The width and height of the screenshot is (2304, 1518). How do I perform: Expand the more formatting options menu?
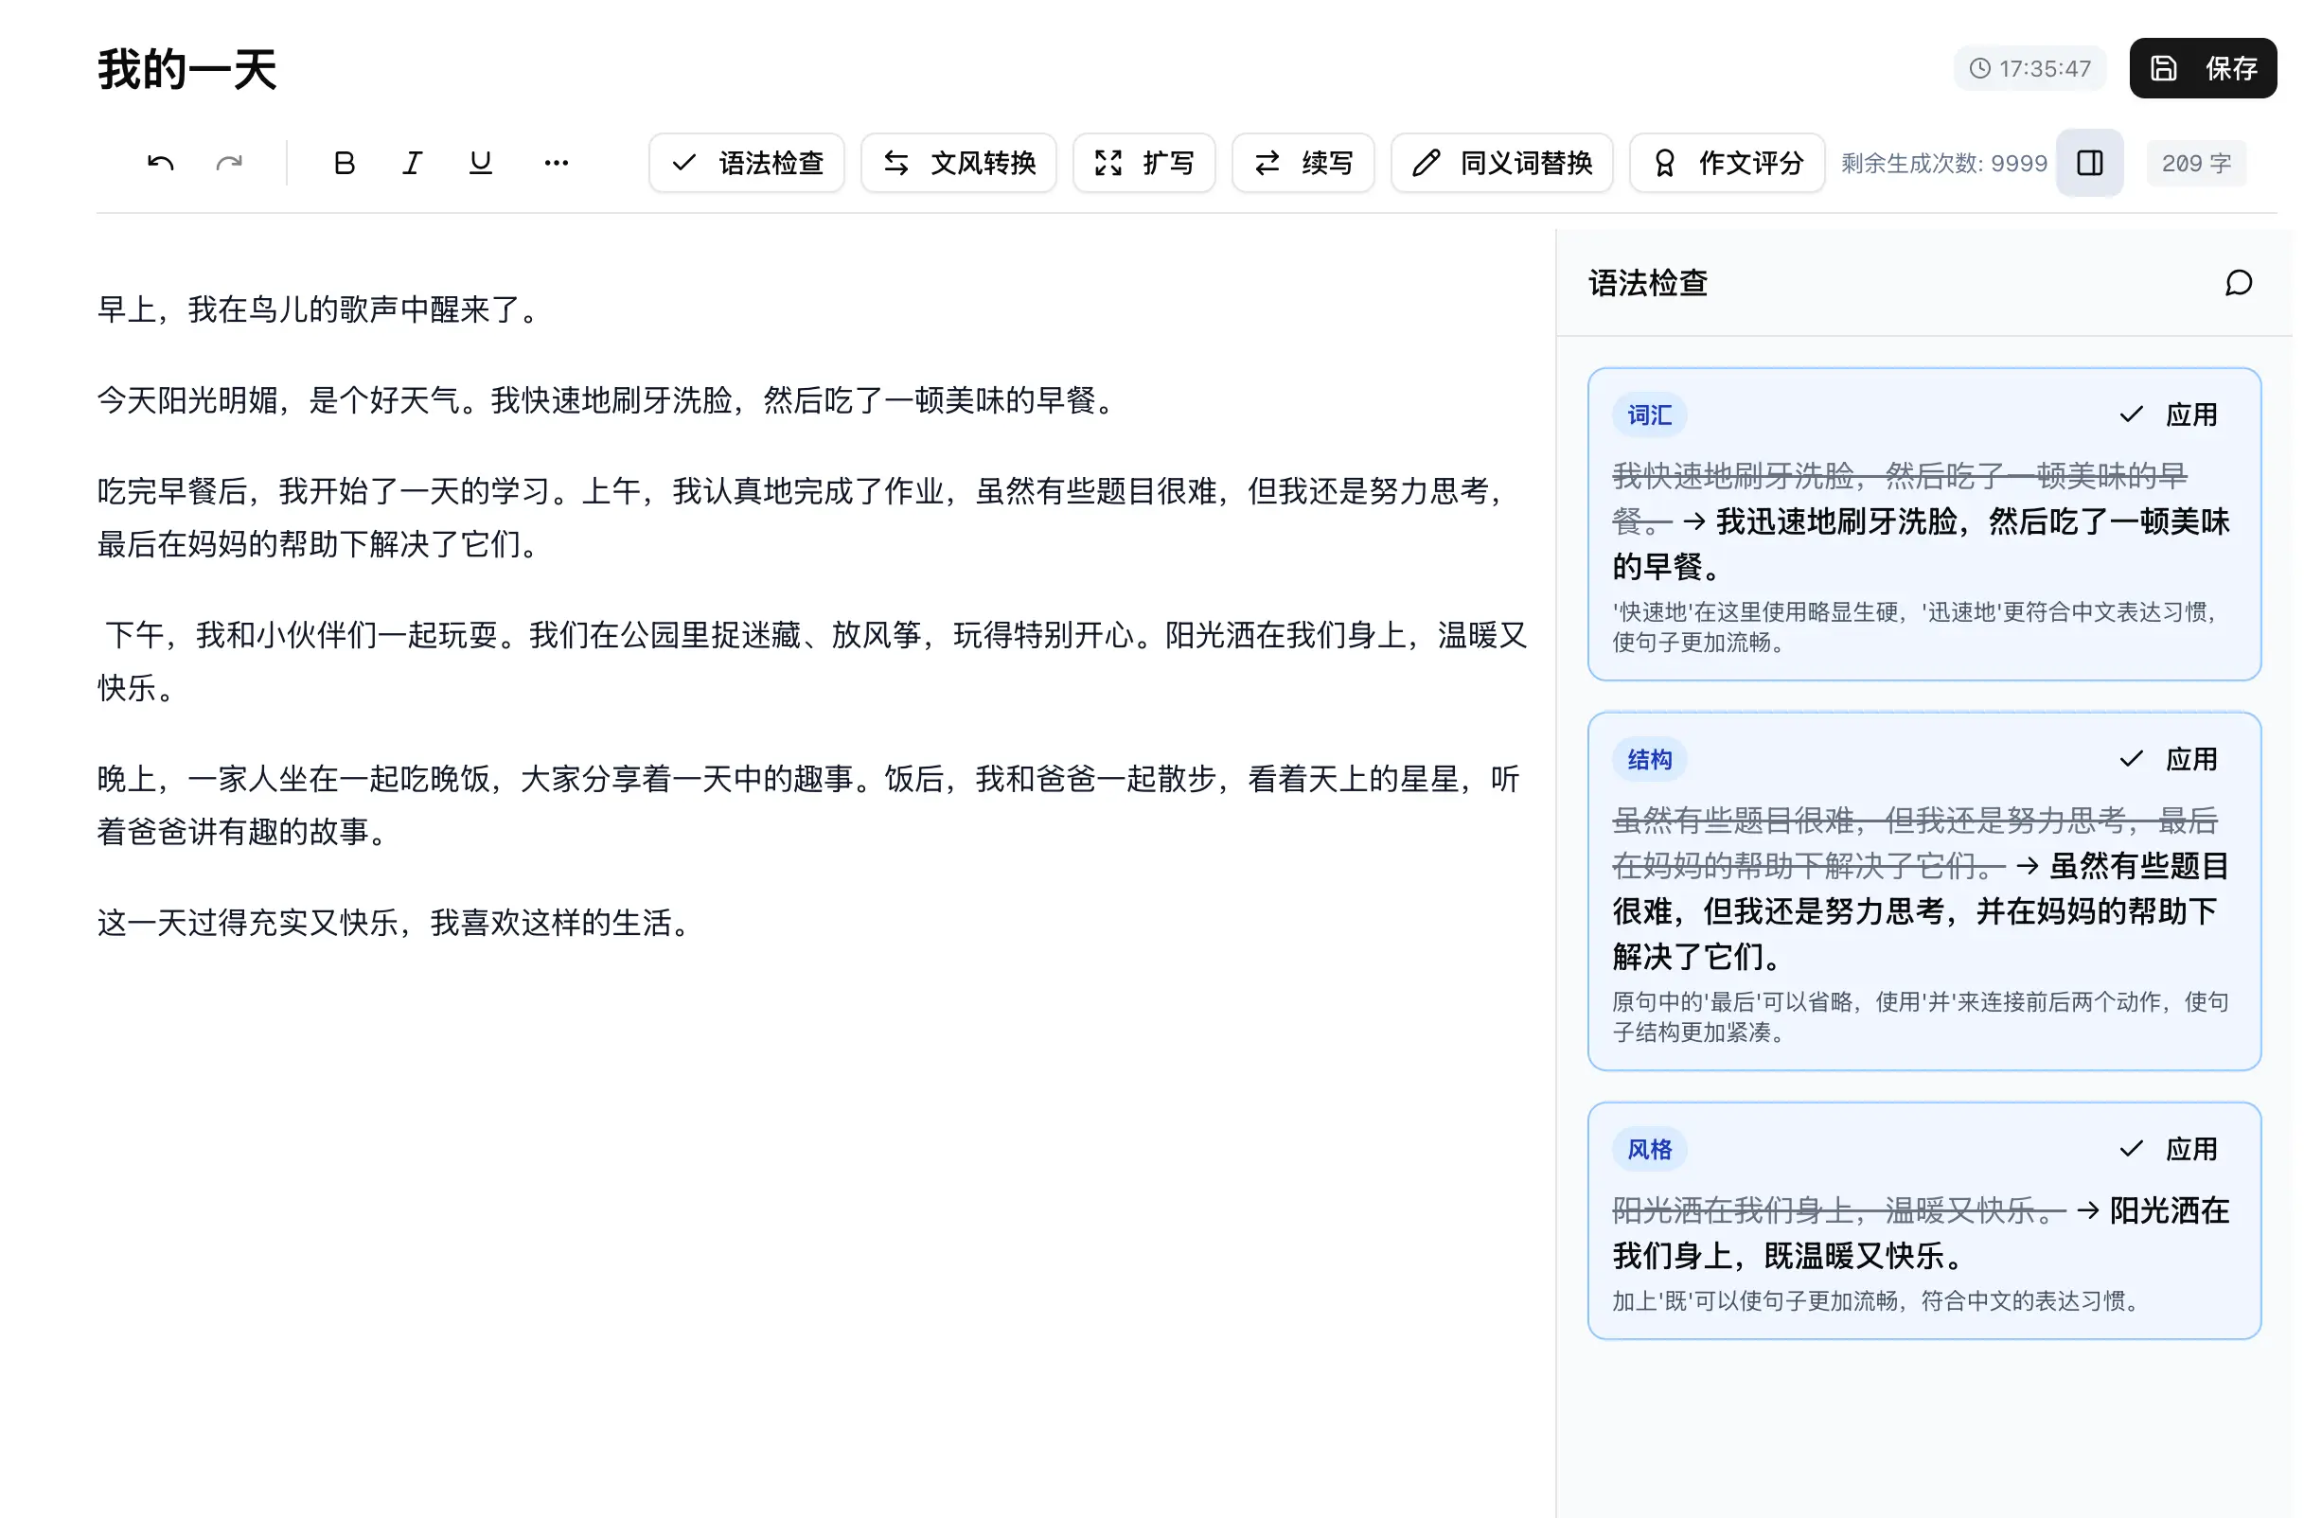(x=557, y=163)
